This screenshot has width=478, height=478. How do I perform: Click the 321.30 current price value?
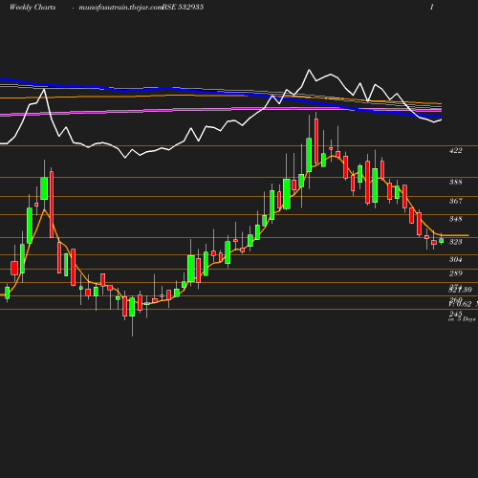pos(460,290)
